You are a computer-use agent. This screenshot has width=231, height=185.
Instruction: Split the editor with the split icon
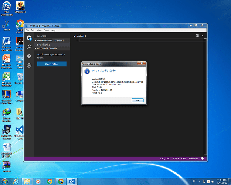point(197,36)
